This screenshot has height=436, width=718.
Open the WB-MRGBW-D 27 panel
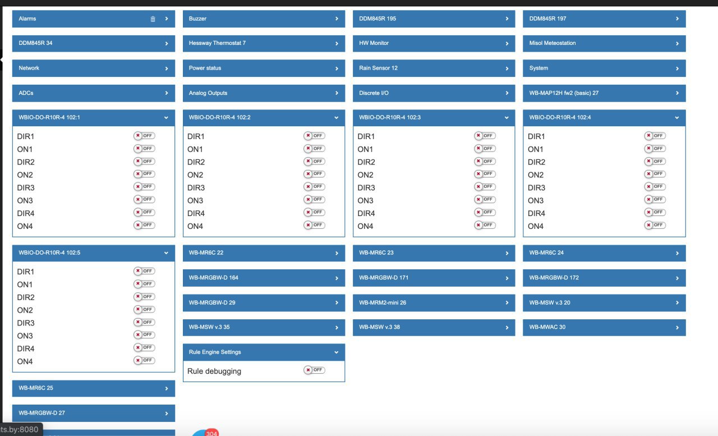(93, 413)
